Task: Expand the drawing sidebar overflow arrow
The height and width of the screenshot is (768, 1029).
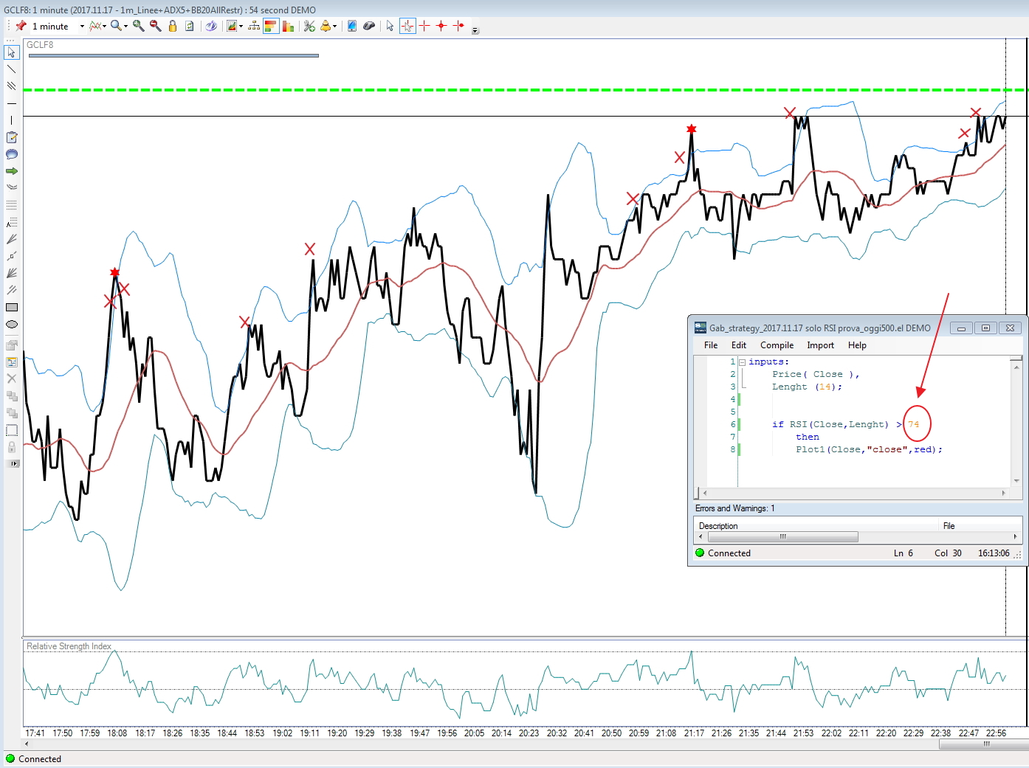Action: coord(13,464)
